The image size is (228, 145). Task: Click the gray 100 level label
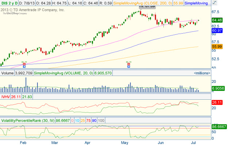[x=101, y=121]
